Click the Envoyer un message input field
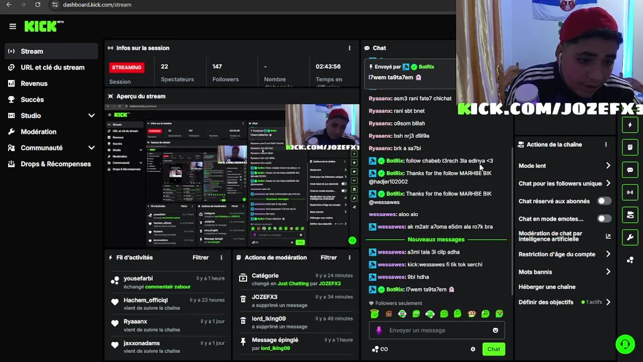The image size is (643, 362). (x=436, y=330)
